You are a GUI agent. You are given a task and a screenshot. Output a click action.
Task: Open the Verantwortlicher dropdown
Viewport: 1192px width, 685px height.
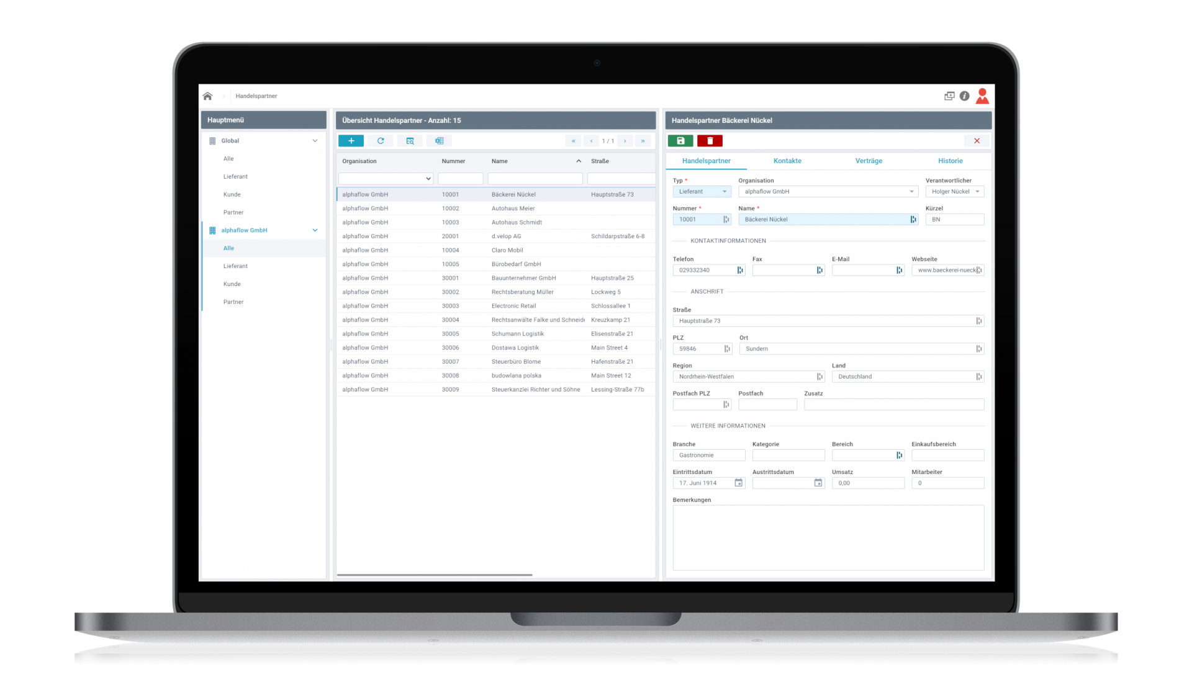(x=954, y=192)
